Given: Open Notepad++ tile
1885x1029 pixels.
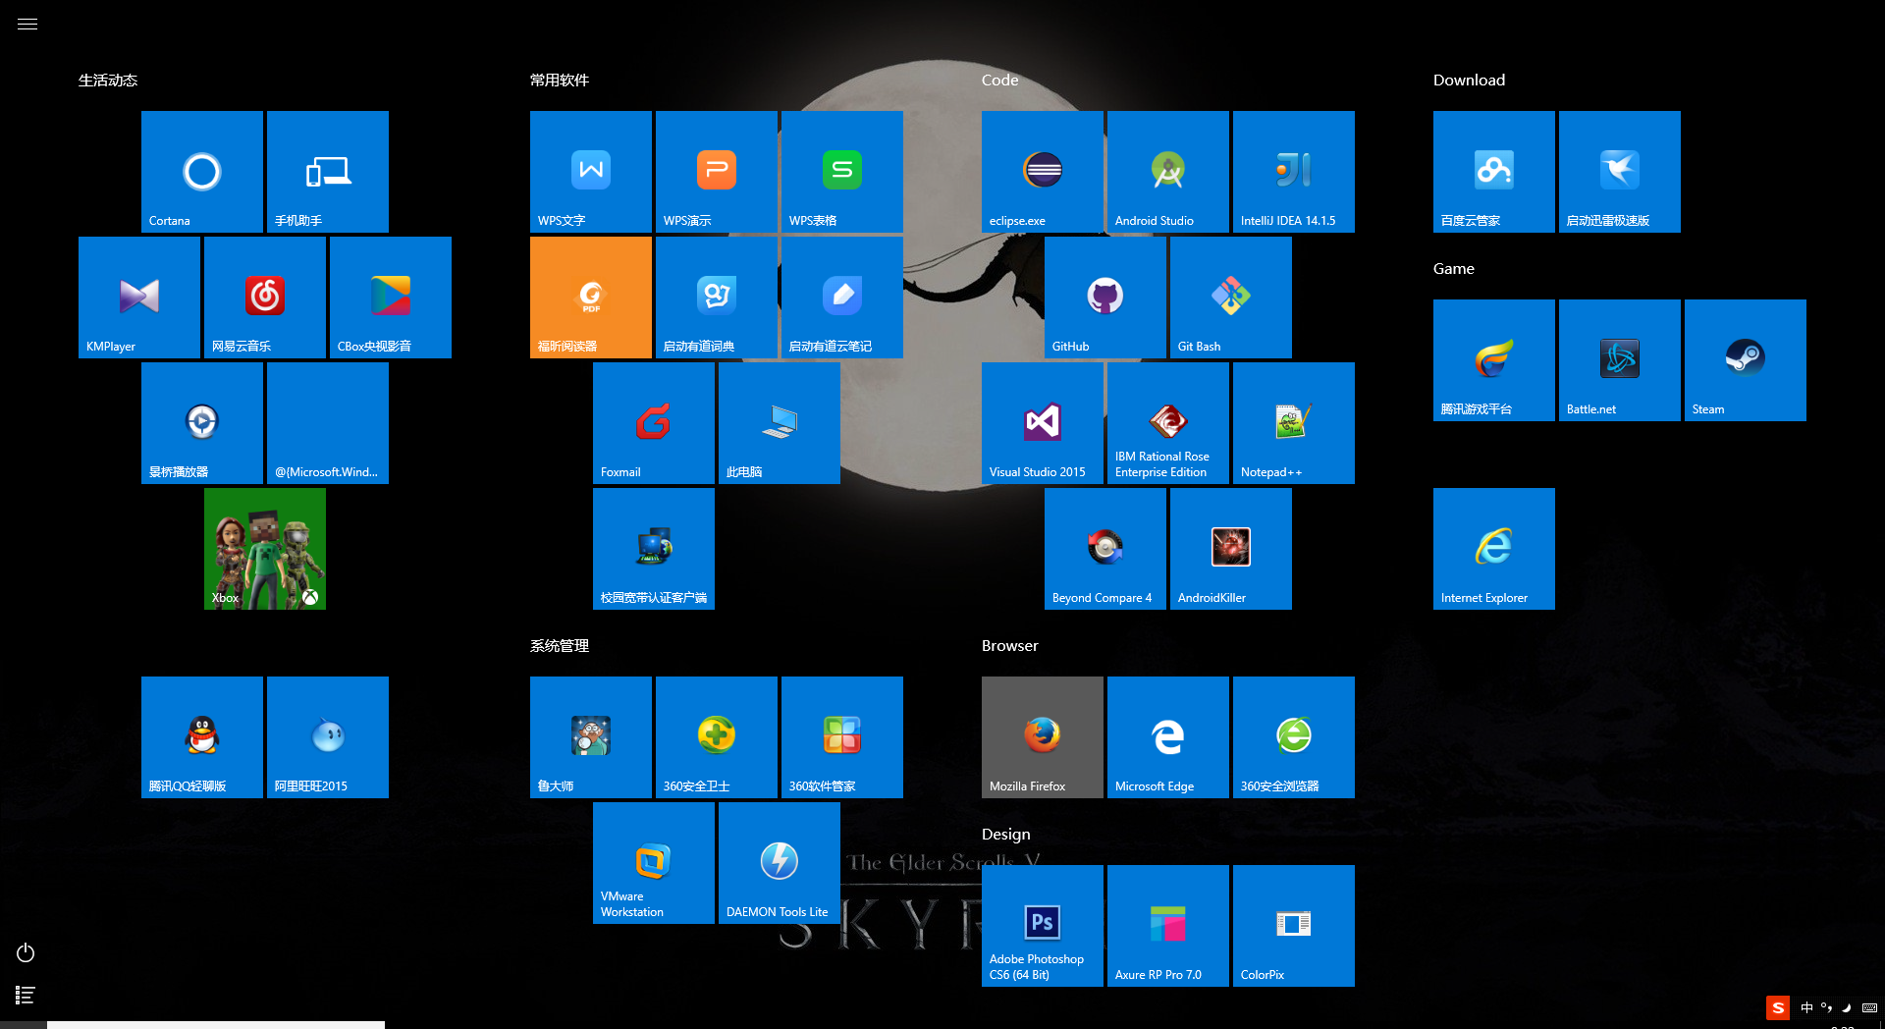Looking at the screenshot, I should point(1294,423).
